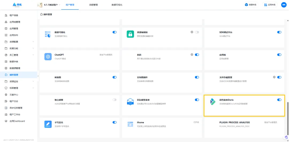Expand the 资源监控 sidebar menu
This screenshot has width=289, height=142.
33,81
